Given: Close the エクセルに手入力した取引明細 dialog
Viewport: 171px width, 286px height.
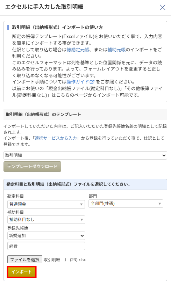Looking at the screenshot, I should click(162, 7).
